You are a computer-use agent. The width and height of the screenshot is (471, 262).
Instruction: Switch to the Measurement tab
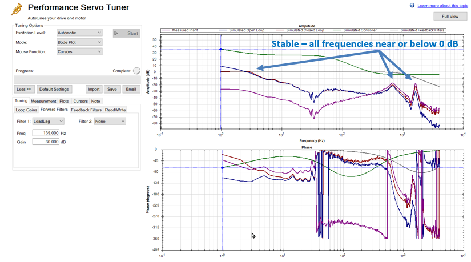pyautogui.click(x=43, y=101)
